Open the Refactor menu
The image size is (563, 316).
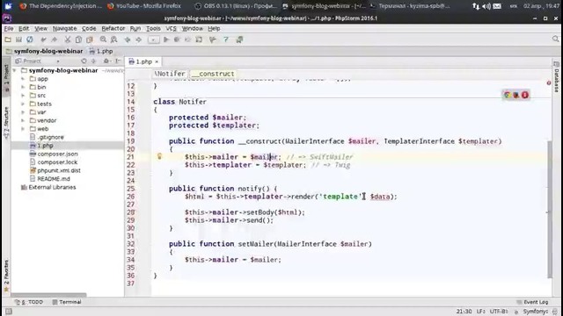click(x=113, y=28)
